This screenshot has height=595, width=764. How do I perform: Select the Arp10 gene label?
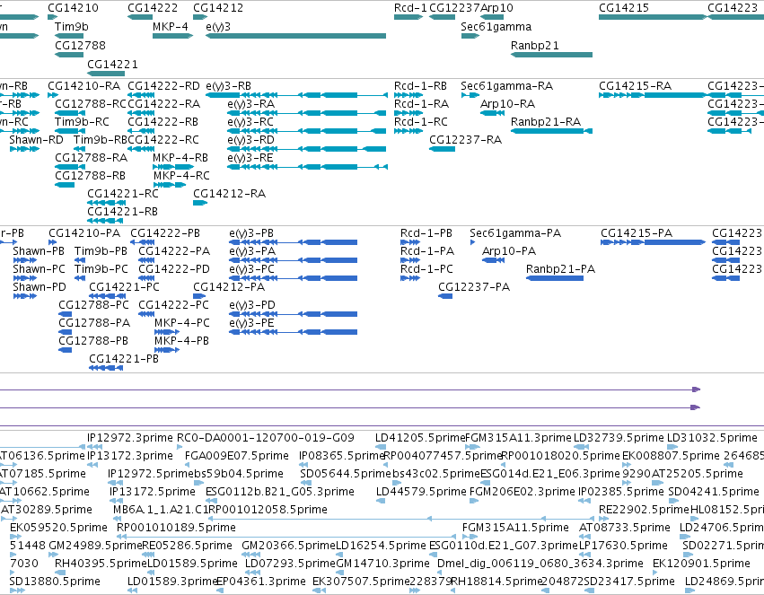click(x=496, y=8)
